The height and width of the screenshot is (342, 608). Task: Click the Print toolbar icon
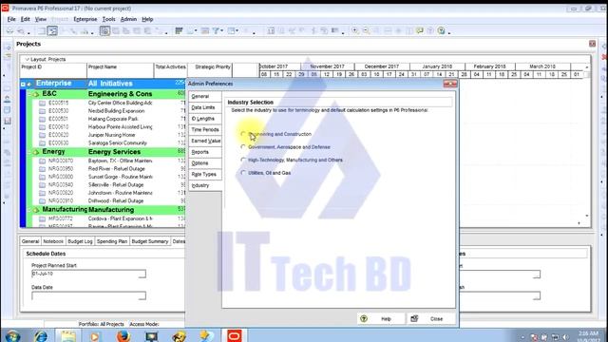click(10, 30)
